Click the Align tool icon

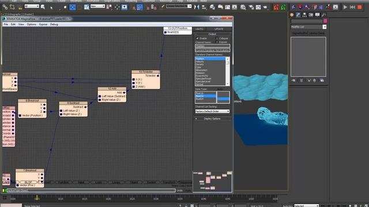click(204, 7)
